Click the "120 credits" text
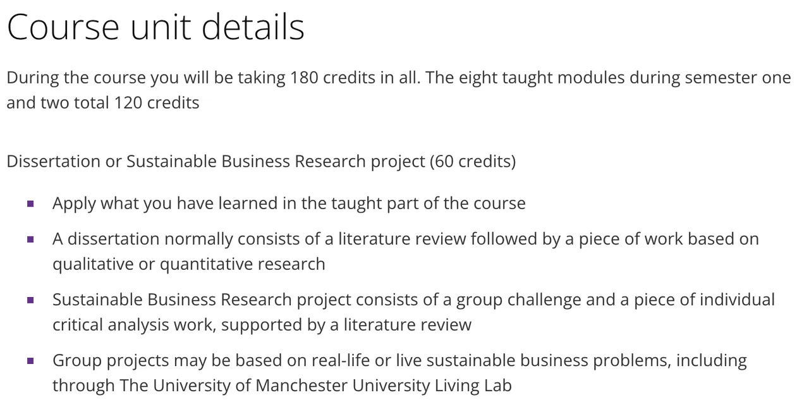The width and height of the screenshot is (809, 419). coord(157,102)
